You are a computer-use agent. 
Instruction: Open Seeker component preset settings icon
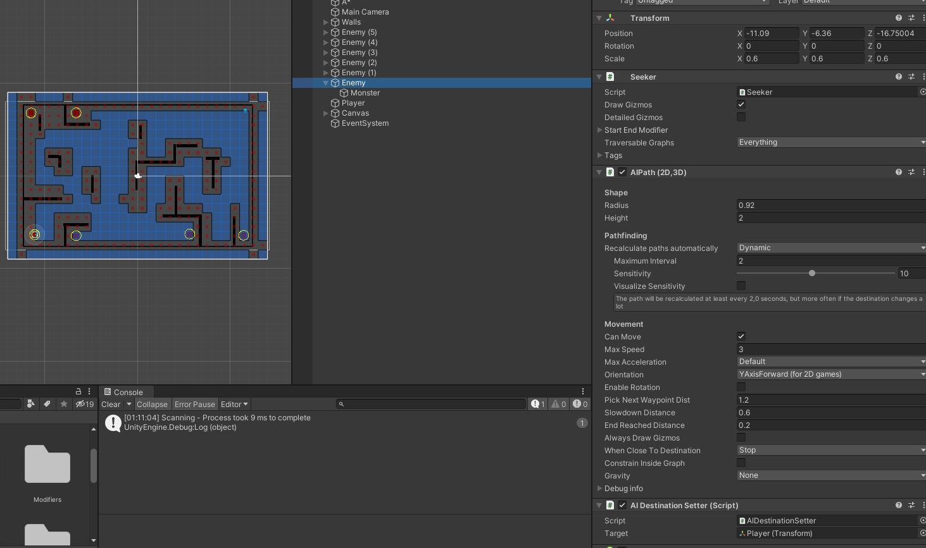pyautogui.click(x=911, y=77)
